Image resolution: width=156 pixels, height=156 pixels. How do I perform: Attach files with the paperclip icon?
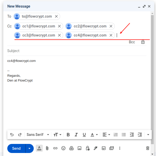click(47, 148)
